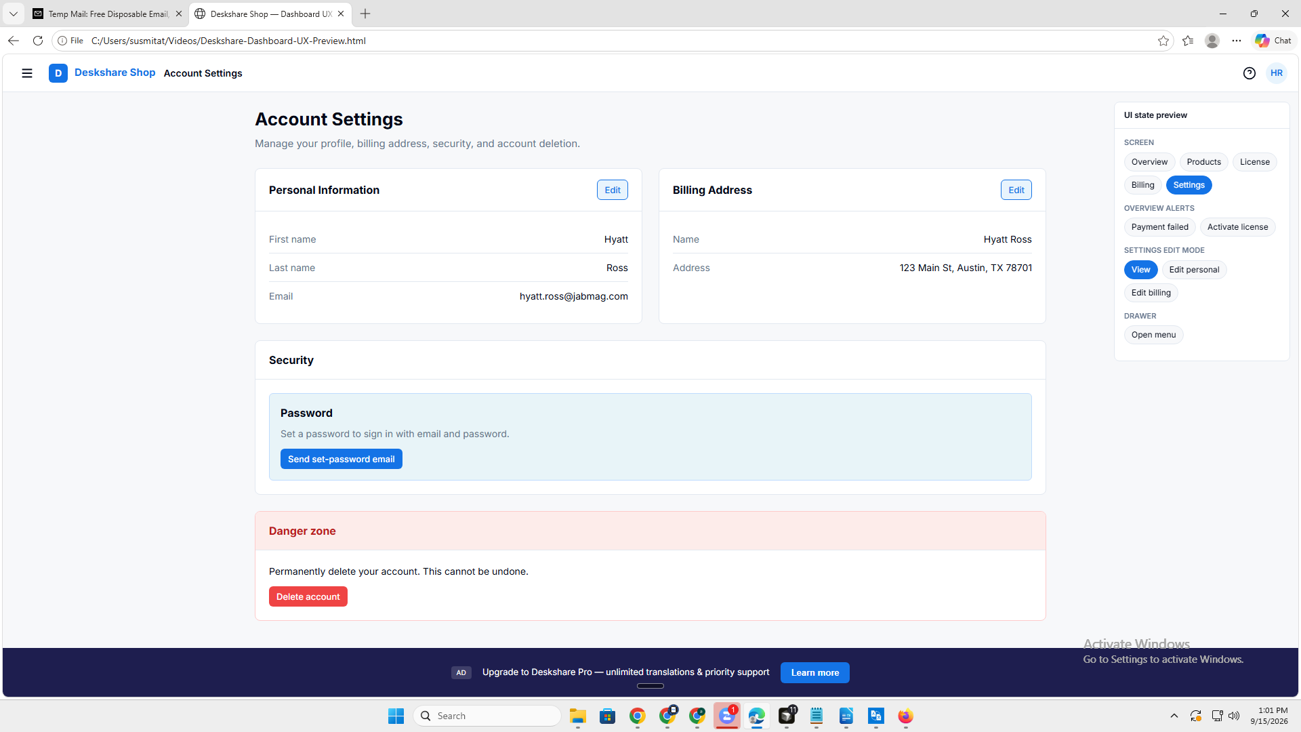Click Send set-password email button
This screenshot has width=1301, height=732.
342,459
